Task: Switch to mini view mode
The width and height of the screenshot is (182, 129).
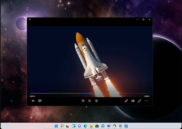Action: click(x=133, y=101)
